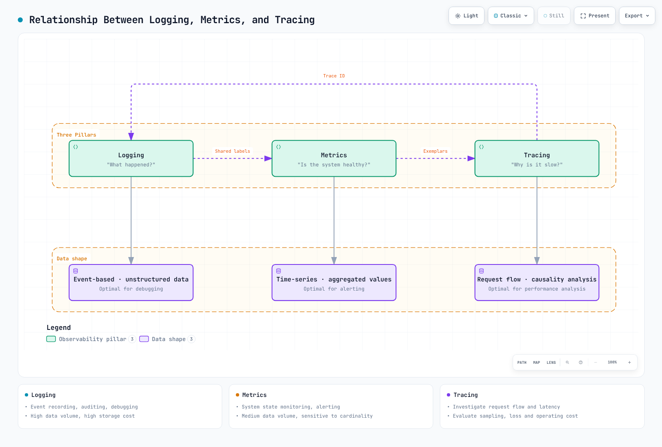This screenshot has height=447, width=662.
Task: Click the Legend heading
Action: tap(58, 327)
